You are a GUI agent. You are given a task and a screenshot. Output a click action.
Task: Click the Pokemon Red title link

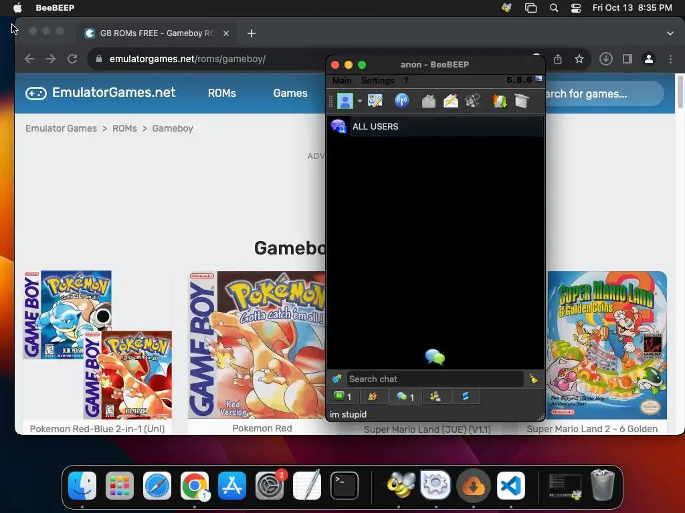(262, 428)
